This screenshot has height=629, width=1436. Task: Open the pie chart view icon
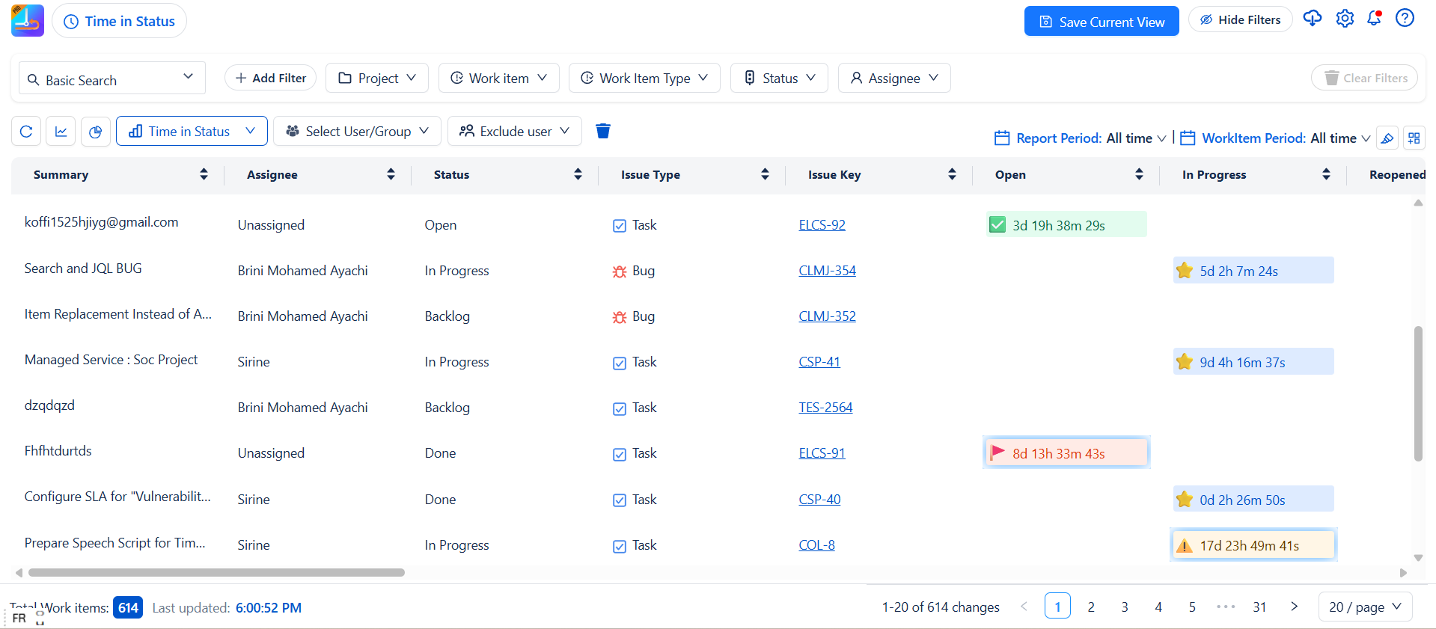click(x=96, y=132)
